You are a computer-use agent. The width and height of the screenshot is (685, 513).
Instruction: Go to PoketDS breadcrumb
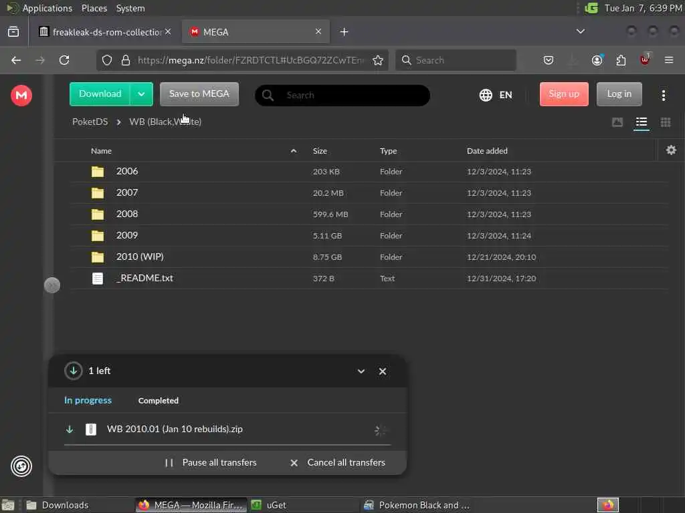point(90,122)
